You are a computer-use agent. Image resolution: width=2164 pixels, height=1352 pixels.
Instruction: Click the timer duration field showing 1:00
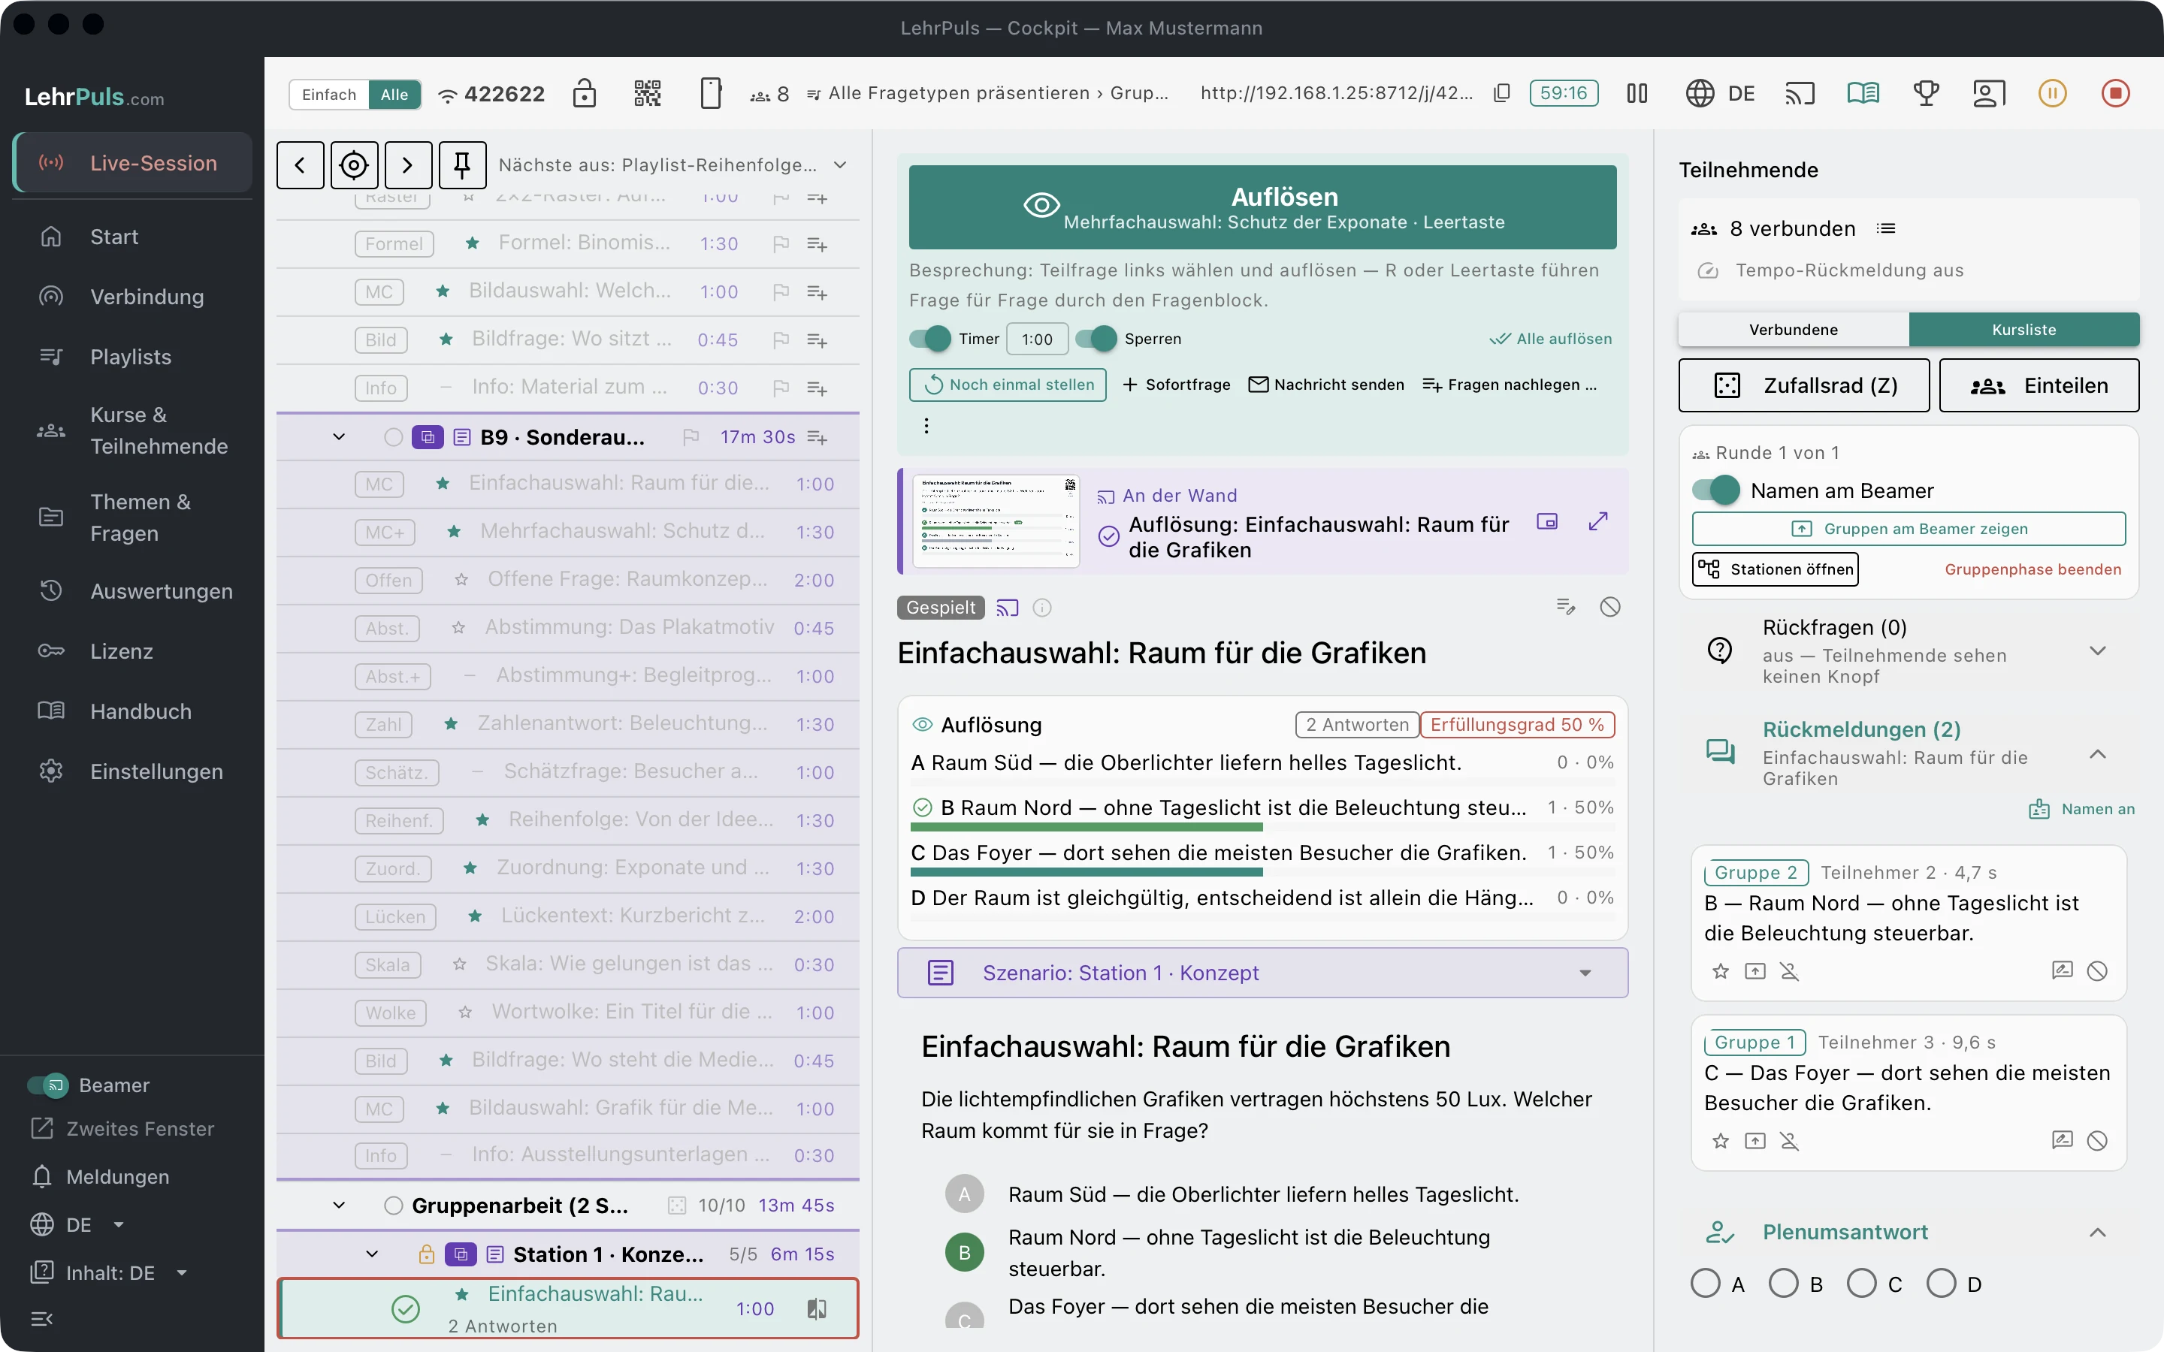pos(1036,339)
